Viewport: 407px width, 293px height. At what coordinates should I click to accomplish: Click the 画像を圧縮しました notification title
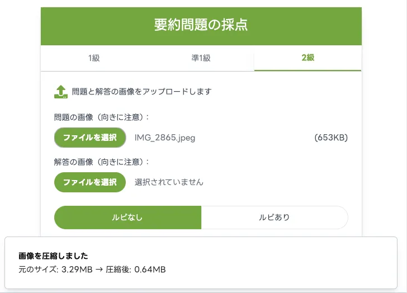(x=54, y=256)
